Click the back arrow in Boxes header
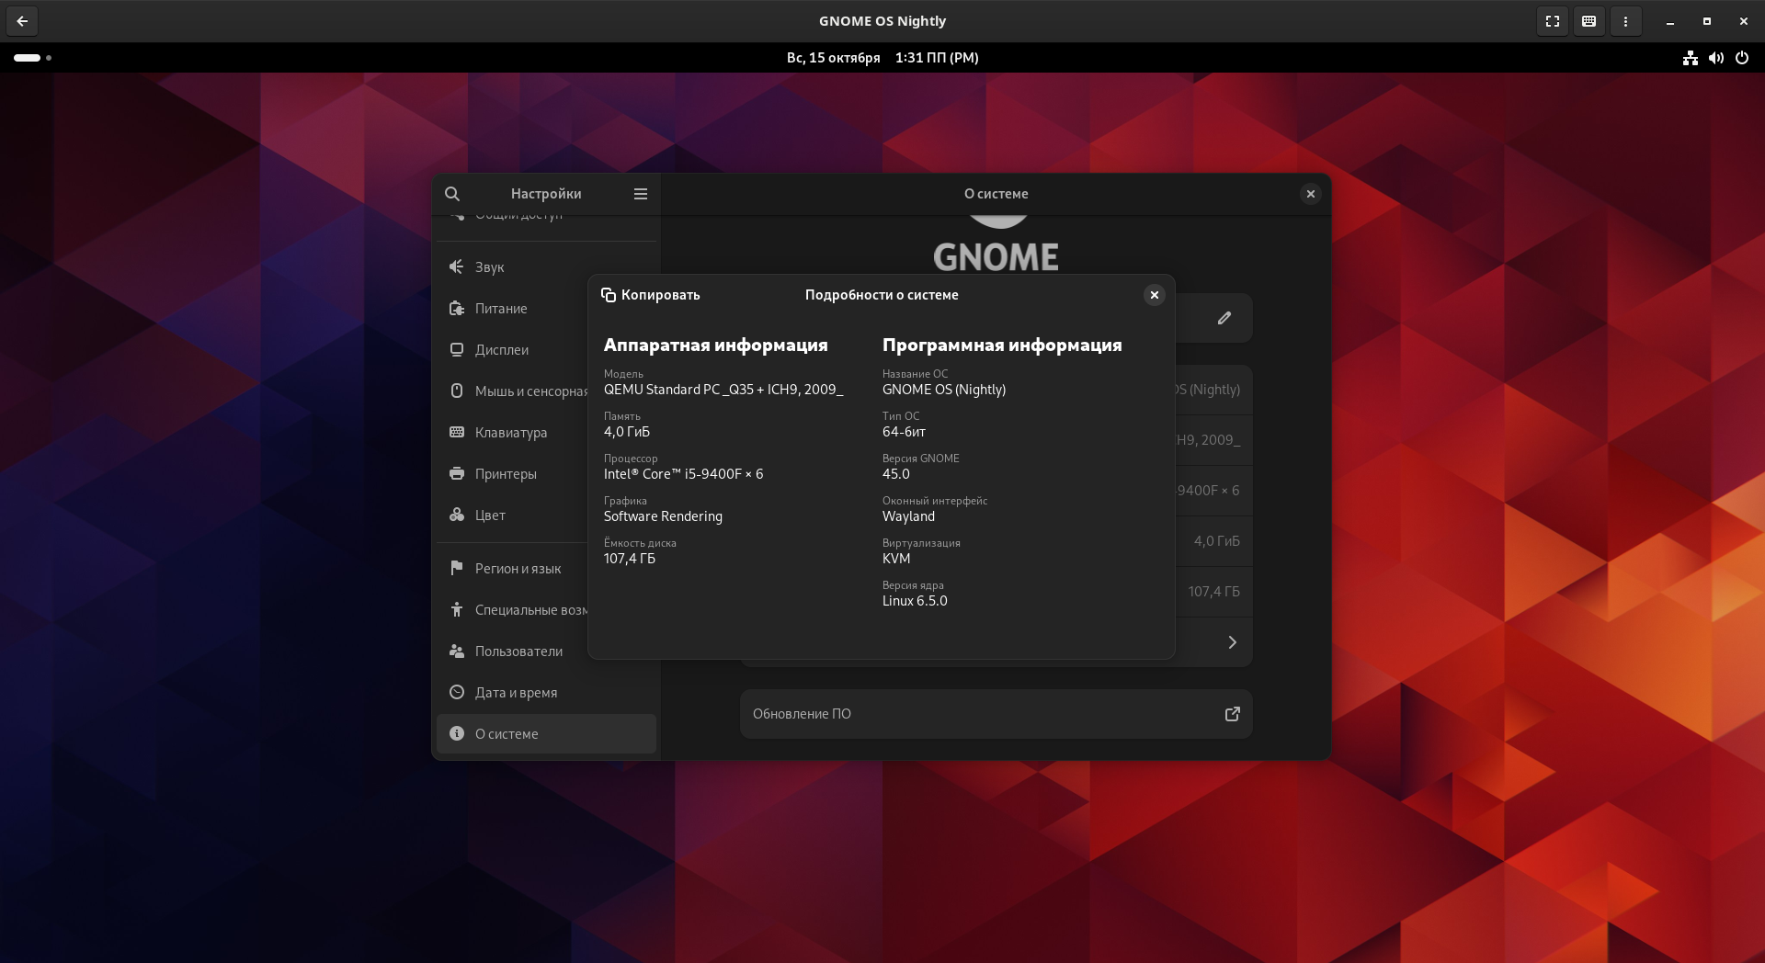This screenshot has width=1765, height=963. tap(23, 21)
